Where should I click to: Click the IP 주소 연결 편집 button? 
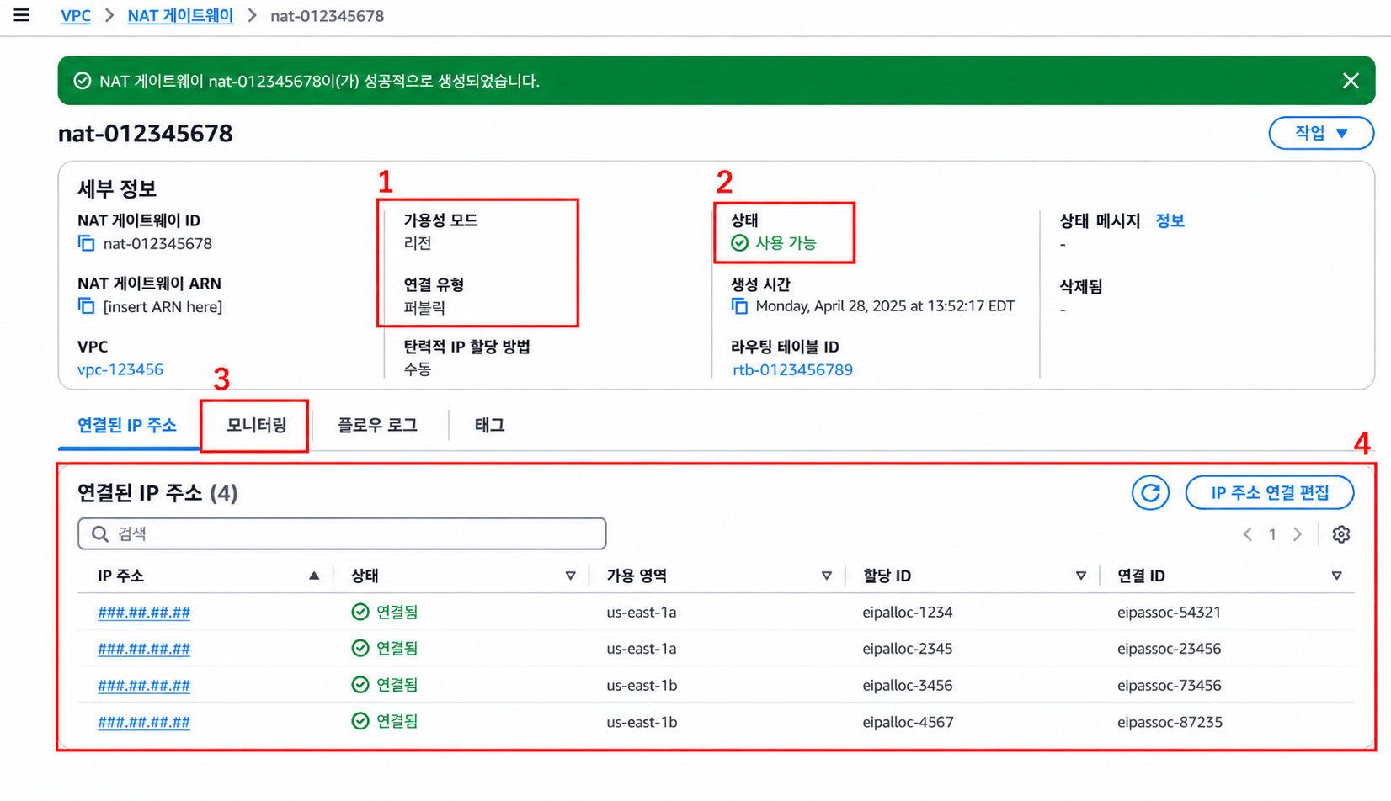point(1270,493)
